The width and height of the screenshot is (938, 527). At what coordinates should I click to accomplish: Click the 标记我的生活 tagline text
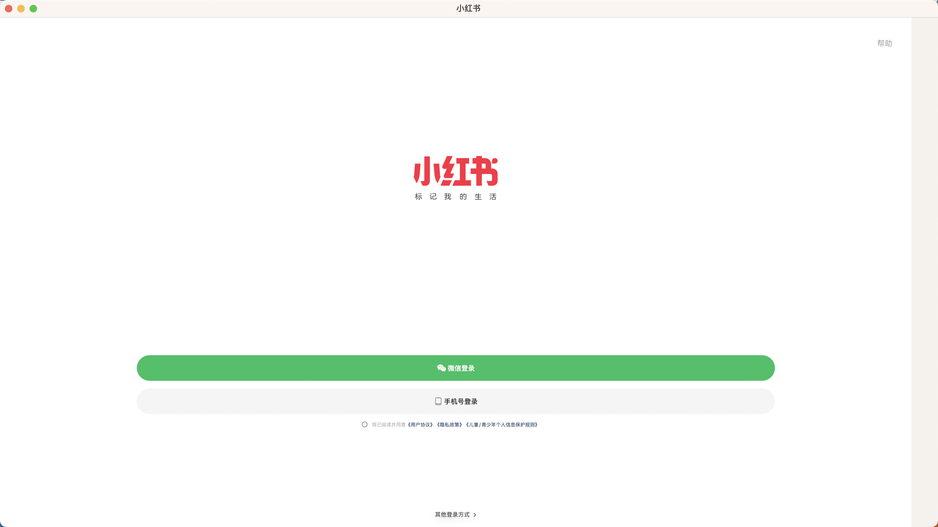tap(455, 197)
